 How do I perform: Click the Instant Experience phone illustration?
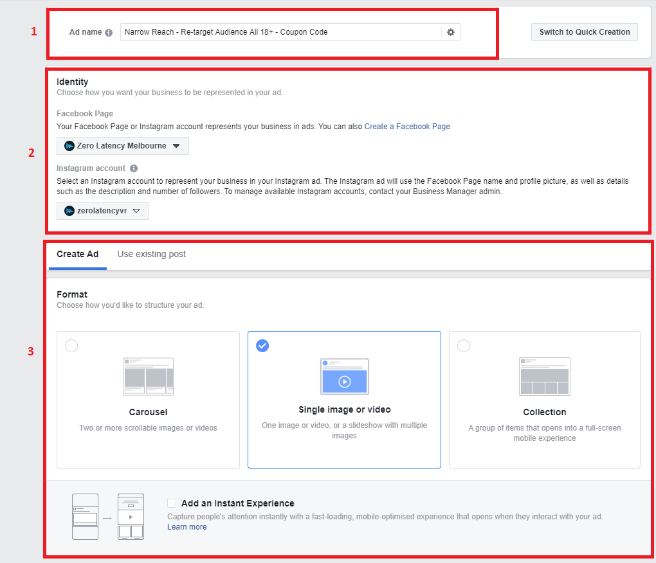coord(108,517)
